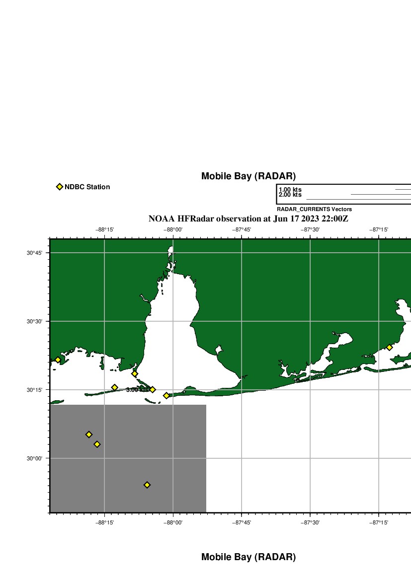
Task: Select the westernmost station marker on land
Action: (58, 360)
